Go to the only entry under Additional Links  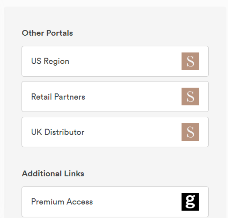click(115, 202)
